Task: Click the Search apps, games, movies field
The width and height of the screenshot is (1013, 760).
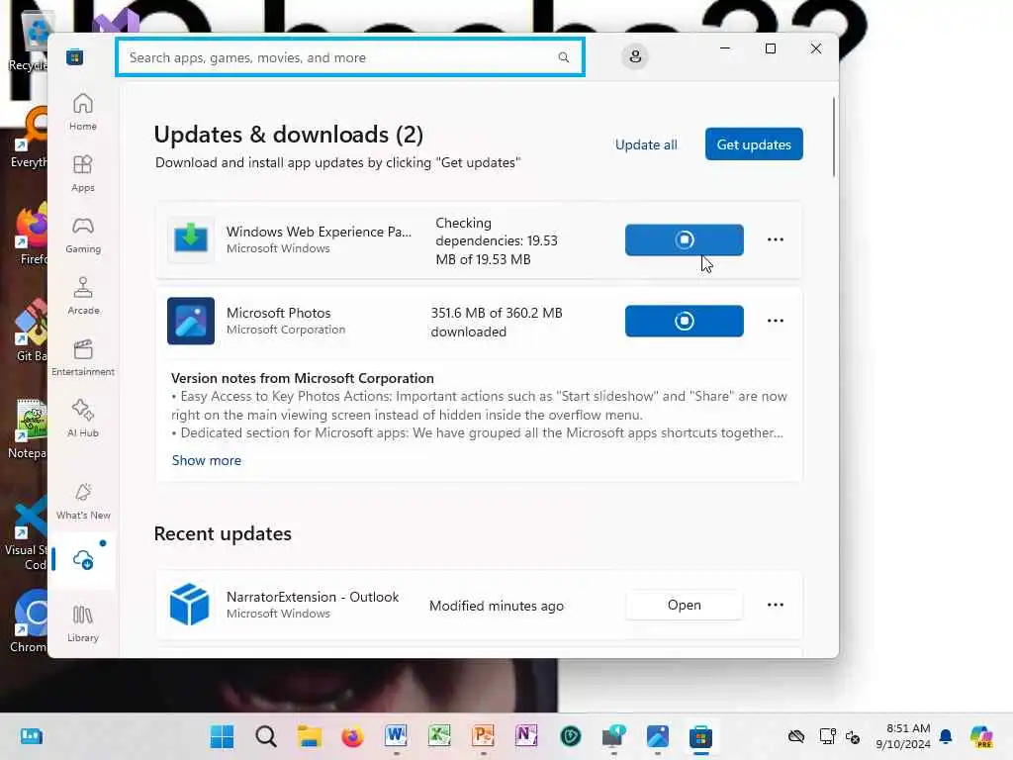Action: [x=350, y=57]
